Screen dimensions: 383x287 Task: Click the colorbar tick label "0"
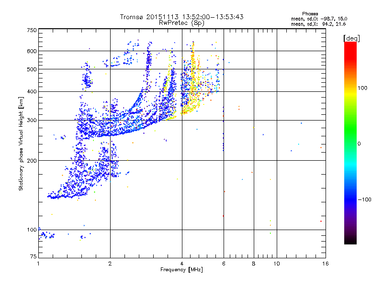pyautogui.click(x=359, y=144)
